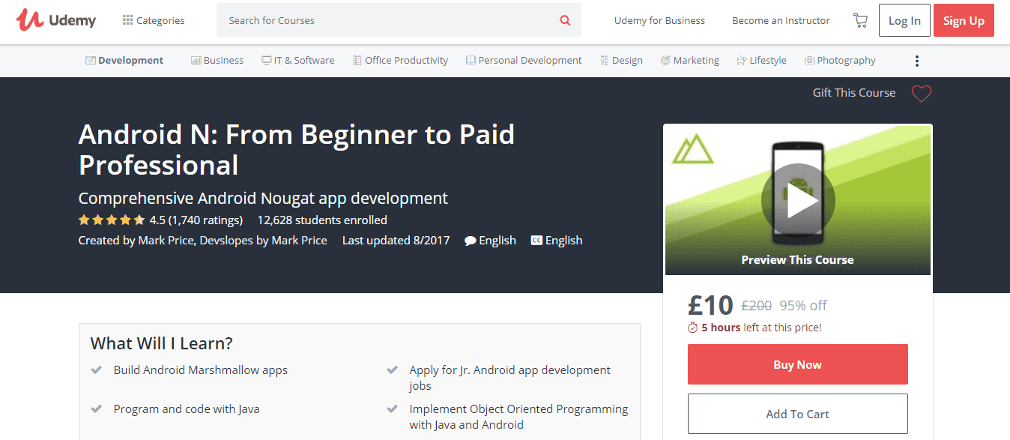Viewport: 1010px width, 440px height.
Task: Play the course preview video
Action: point(797,199)
